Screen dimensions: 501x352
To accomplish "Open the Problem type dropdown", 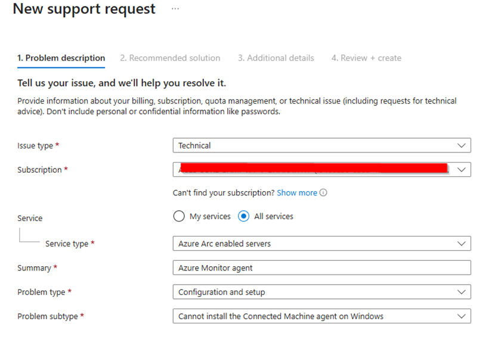I will (x=321, y=292).
